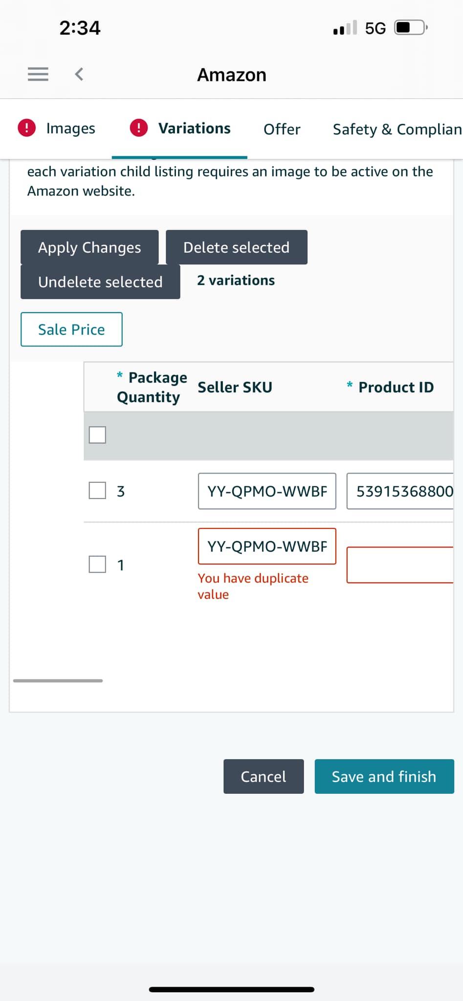463x1001 pixels.
Task: Switch to the Images tab
Action: pyautogui.click(x=70, y=128)
